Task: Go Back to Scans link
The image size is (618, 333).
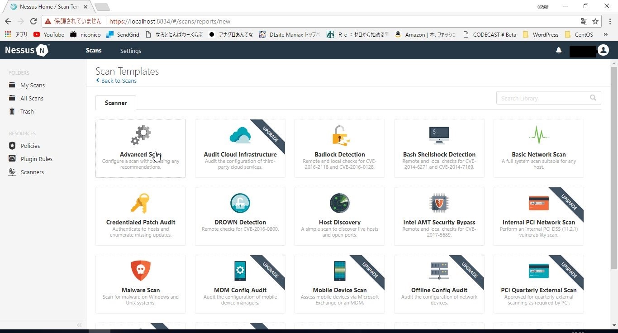Action: (x=116, y=81)
